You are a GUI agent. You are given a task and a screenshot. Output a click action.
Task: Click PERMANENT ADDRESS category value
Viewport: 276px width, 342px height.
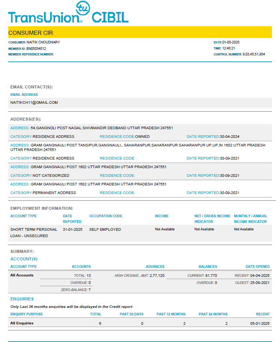click(54, 193)
